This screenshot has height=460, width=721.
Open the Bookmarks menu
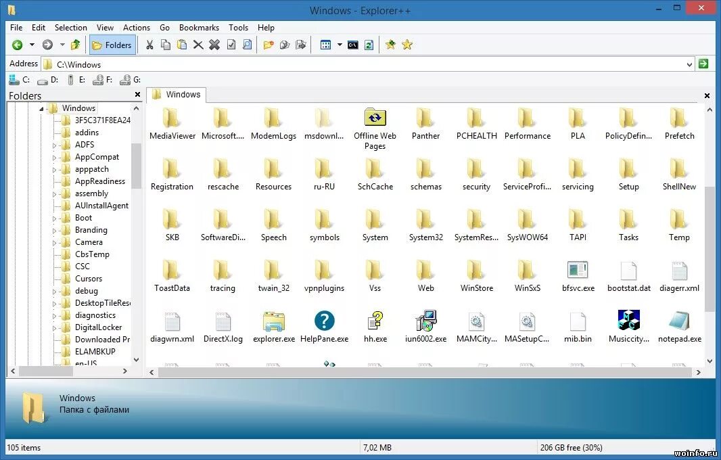[x=199, y=28]
